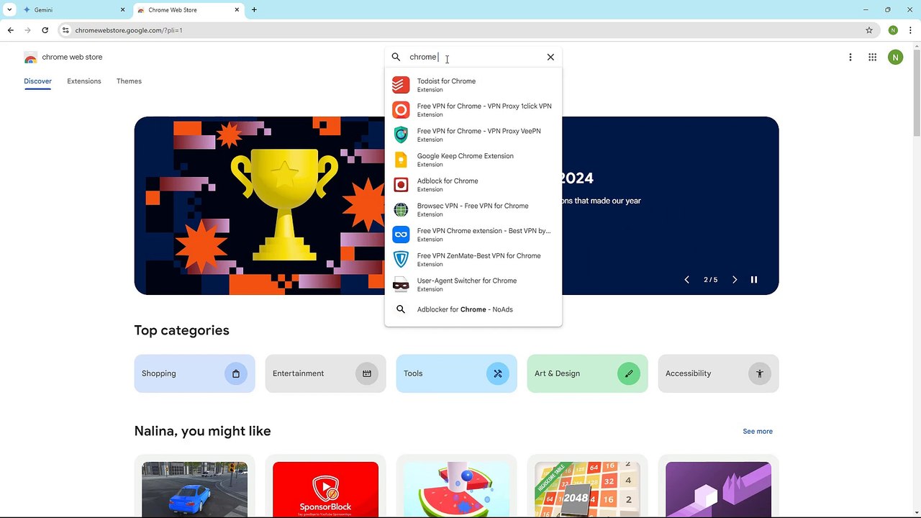Show the previous carousel slide

point(686,280)
